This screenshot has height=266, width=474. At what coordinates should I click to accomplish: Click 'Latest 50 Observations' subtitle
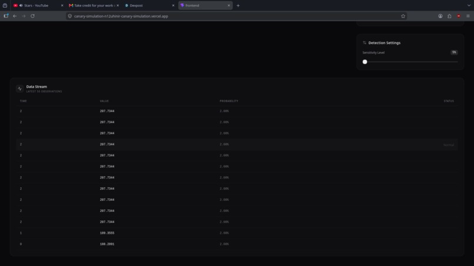point(44,92)
